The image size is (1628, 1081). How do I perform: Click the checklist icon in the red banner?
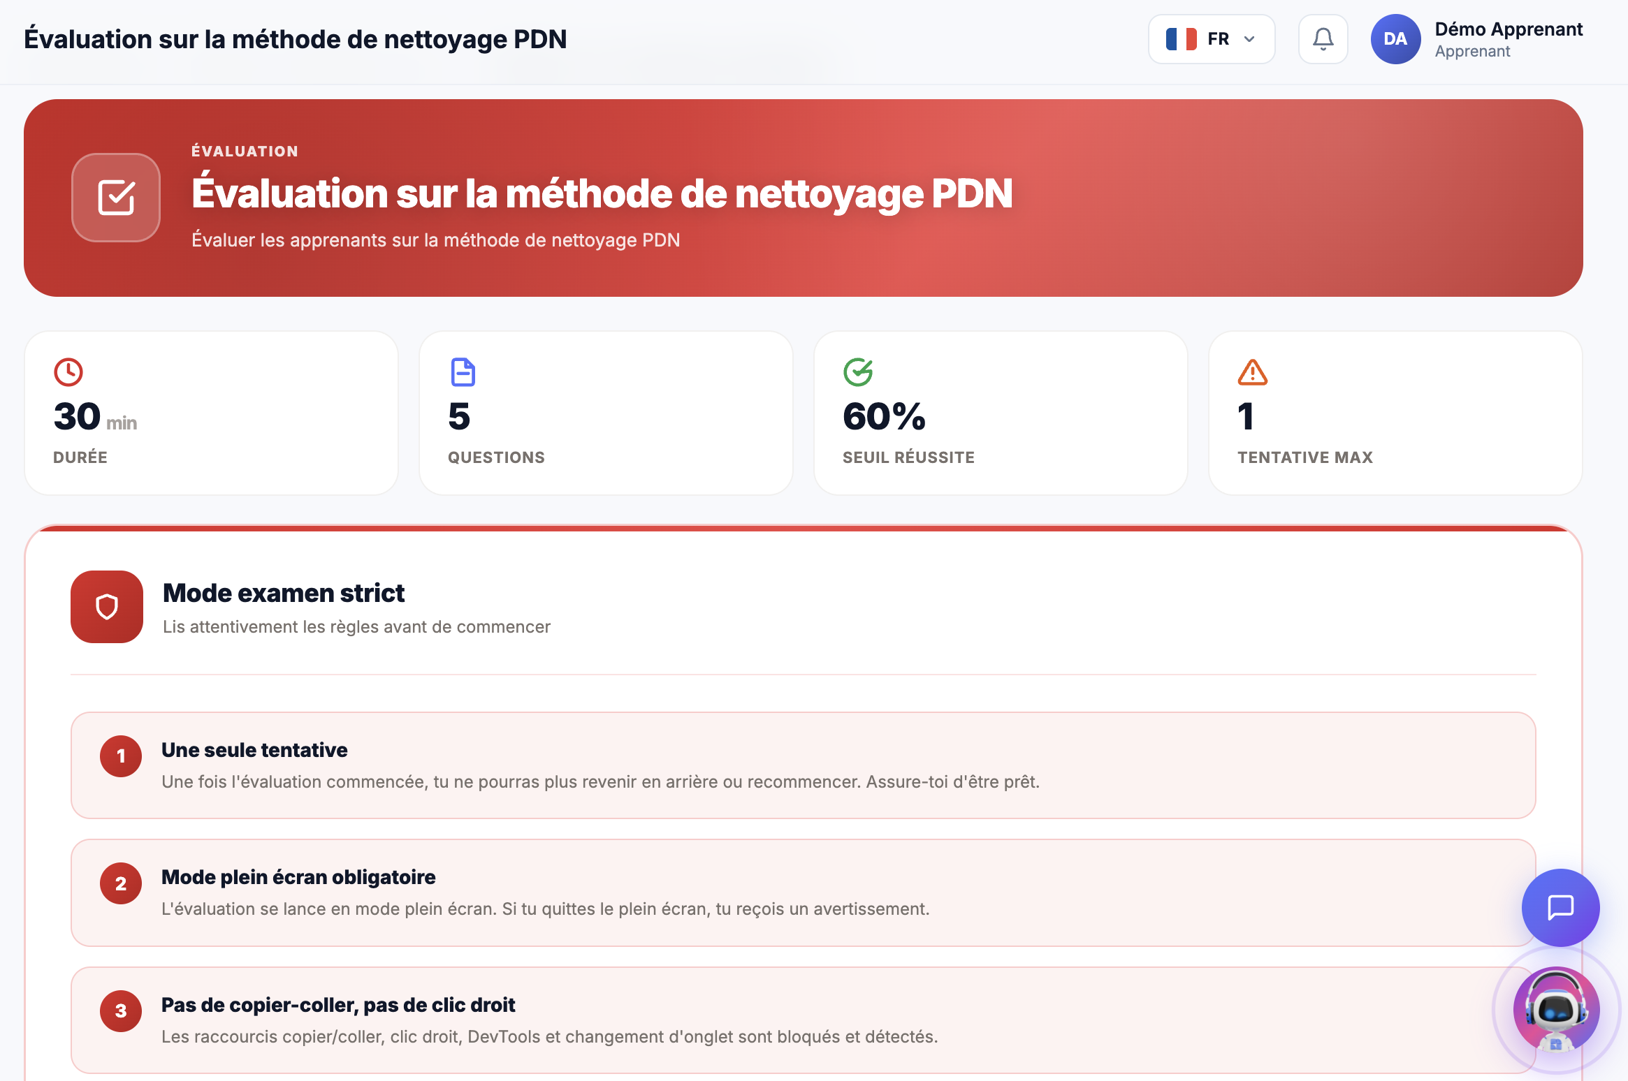(116, 198)
